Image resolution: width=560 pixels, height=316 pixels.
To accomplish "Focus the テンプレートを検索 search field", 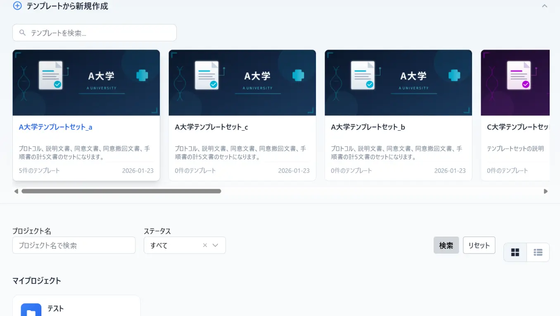I will tap(99, 33).
